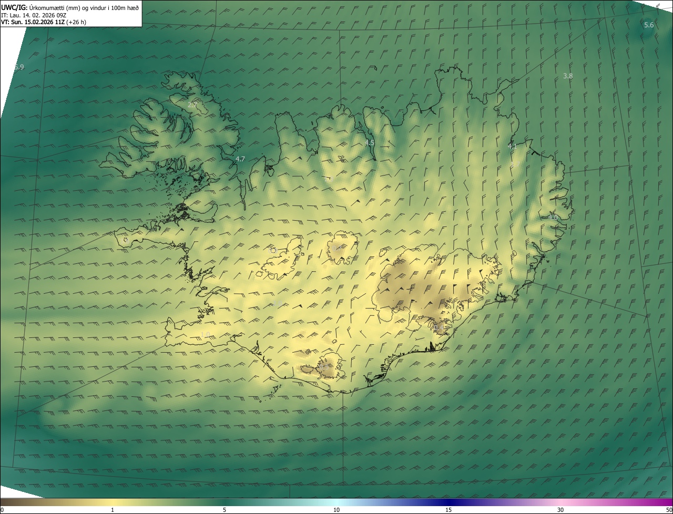Click the 30 tick on color scale
This screenshot has height=514, width=673.
tap(560, 510)
